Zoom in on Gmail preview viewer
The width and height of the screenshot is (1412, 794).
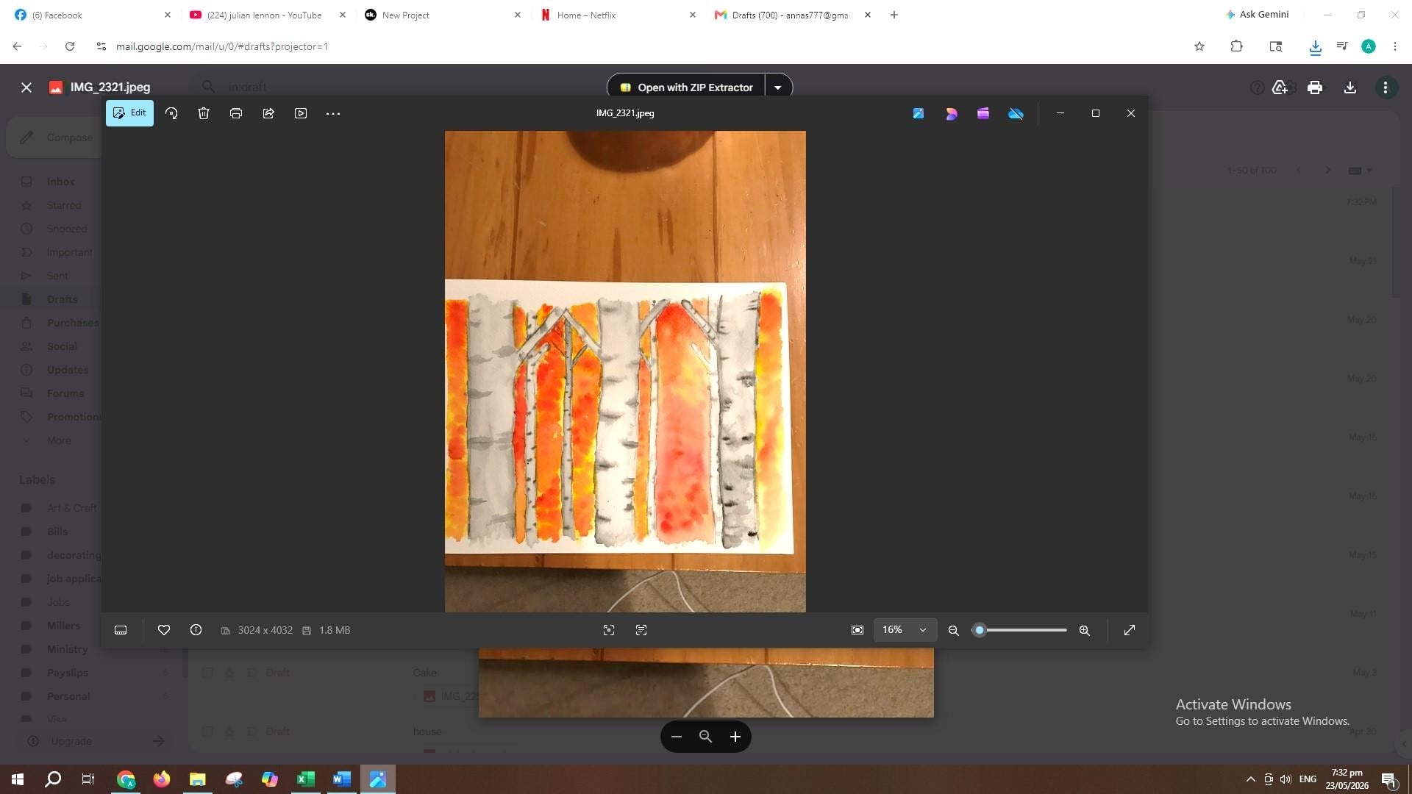coord(735,737)
